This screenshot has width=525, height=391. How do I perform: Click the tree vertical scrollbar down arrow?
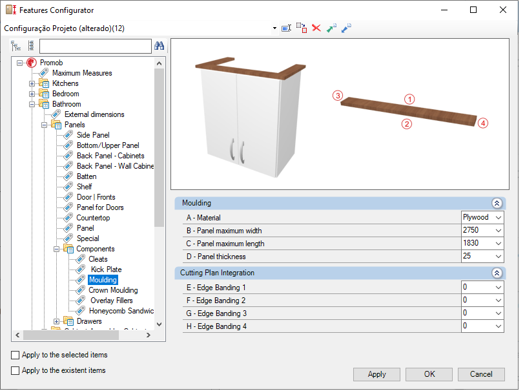tap(160, 324)
